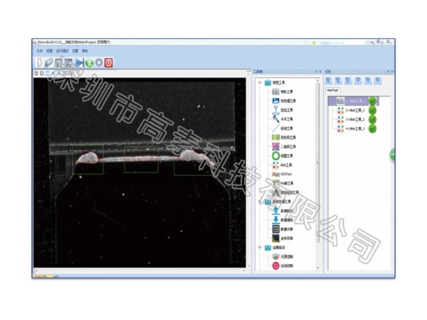The image size is (427, 320).
Task: Select the caliper tool icon
Action: (275, 119)
